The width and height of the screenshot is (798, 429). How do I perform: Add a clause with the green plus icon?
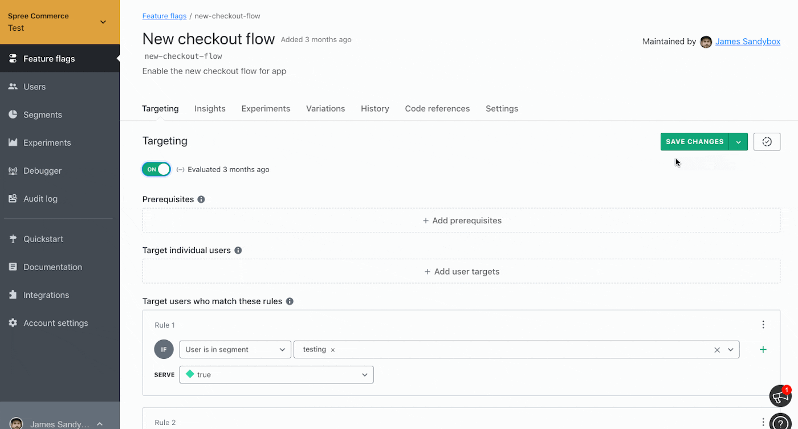tap(763, 350)
